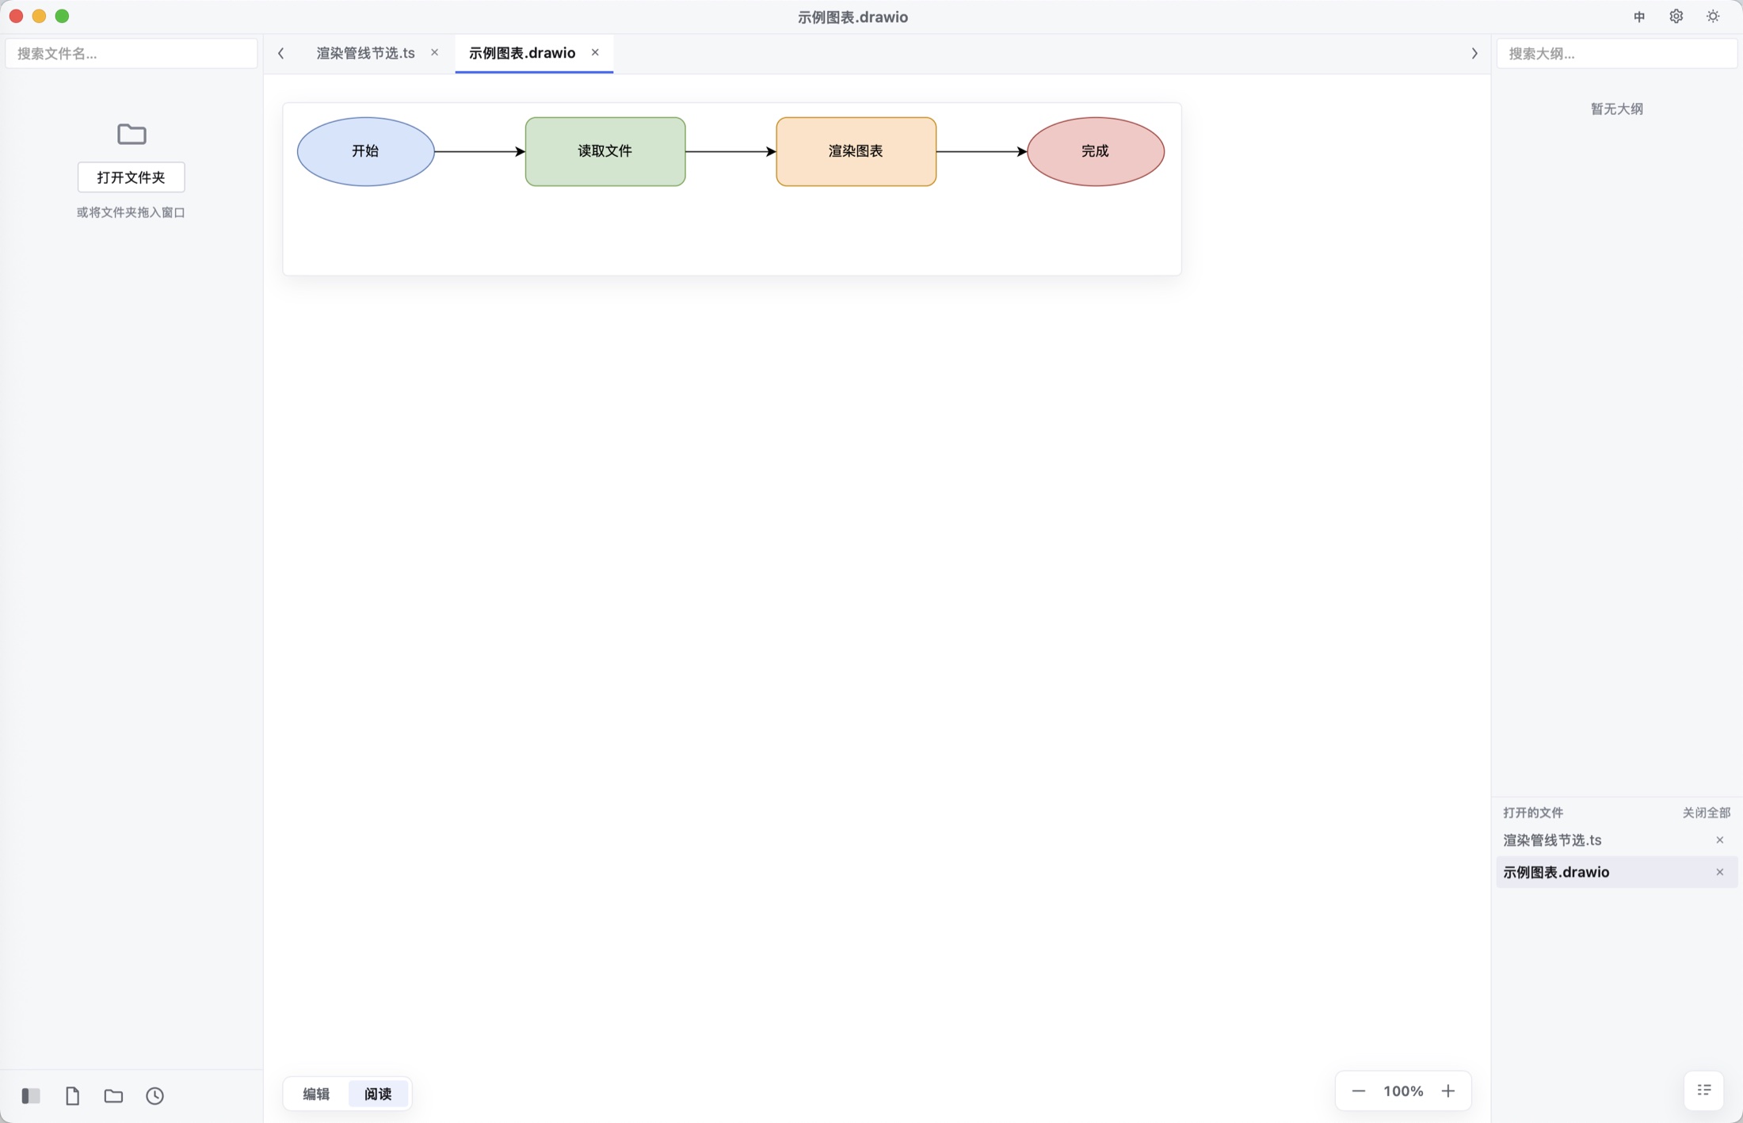This screenshot has width=1743, height=1123.
Task: Click the 100% zoom level
Action: point(1403,1091)
